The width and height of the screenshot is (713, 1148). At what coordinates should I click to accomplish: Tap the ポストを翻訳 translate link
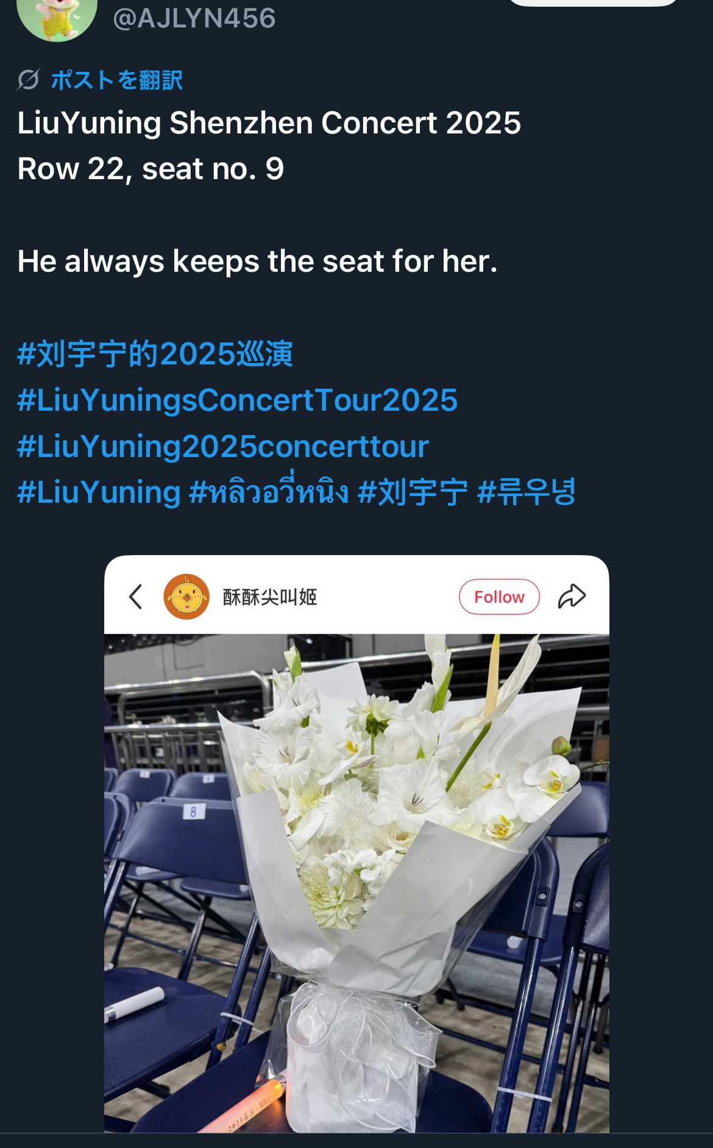116,80
